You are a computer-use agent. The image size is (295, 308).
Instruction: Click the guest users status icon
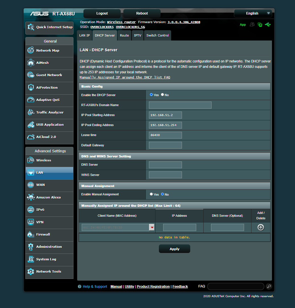[x=252, y=25]
